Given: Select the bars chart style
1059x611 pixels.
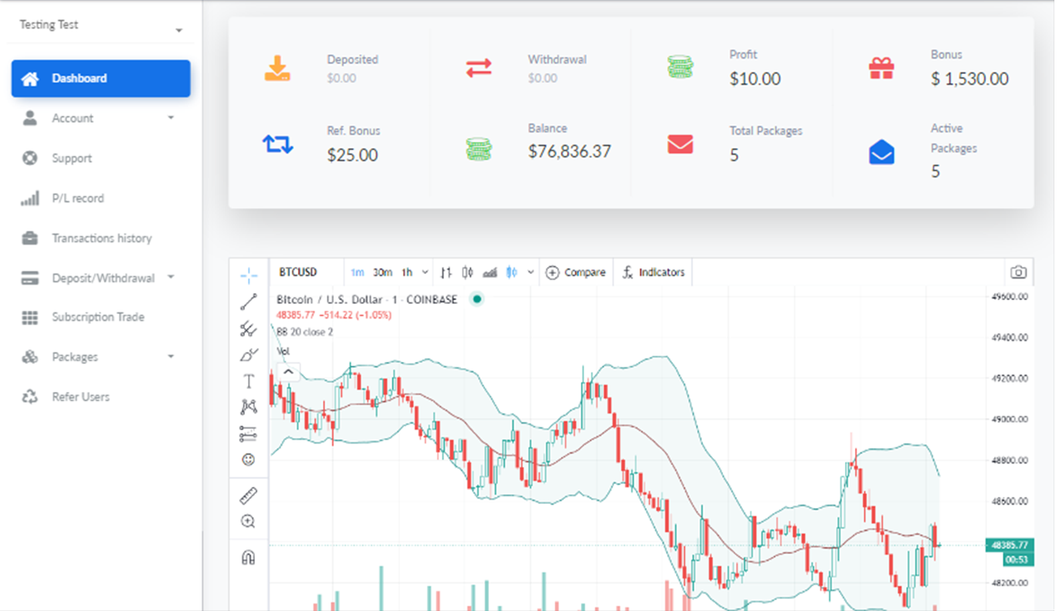Looking at the screenshot, I should 446,272.
